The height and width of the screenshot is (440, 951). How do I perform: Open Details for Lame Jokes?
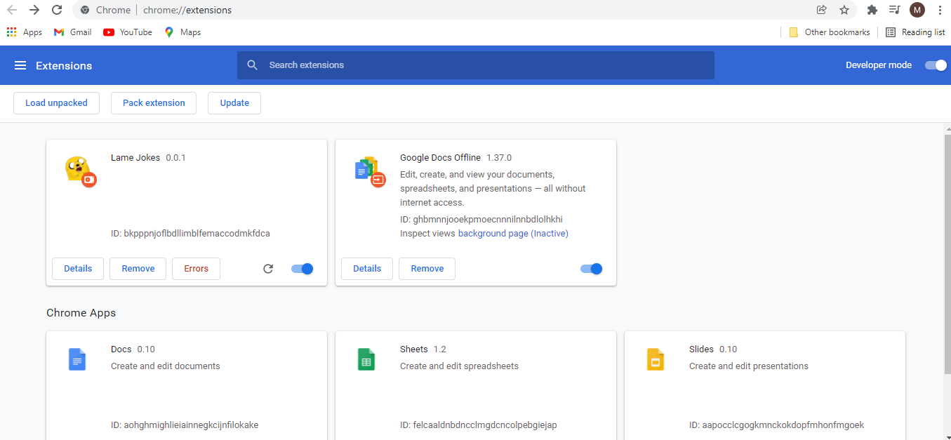(78, 269)
